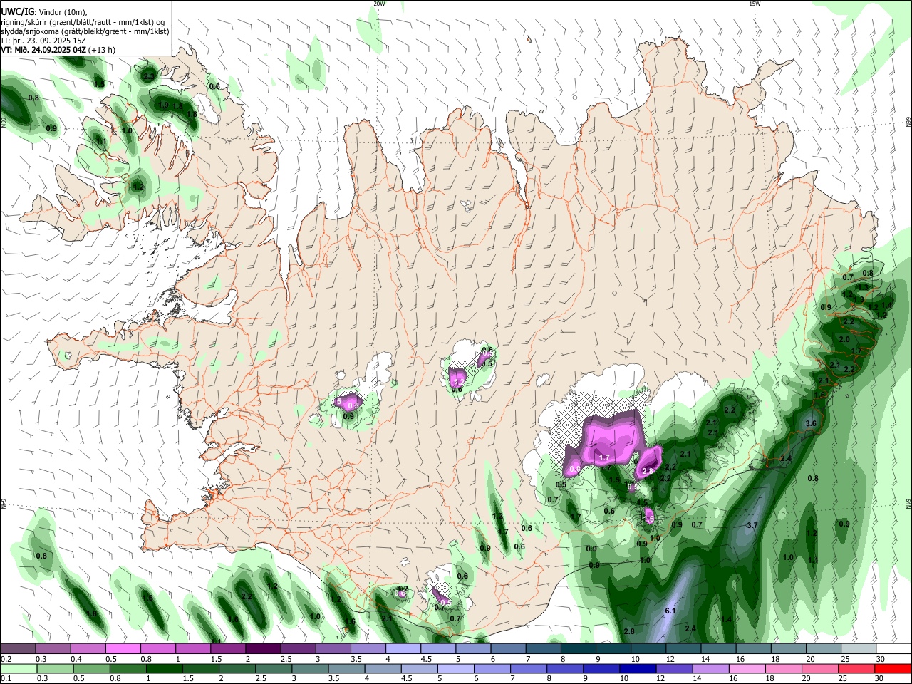This screenshot has height=684, width=912.
Task: Click the 30 label in the rain legend
Action: [881, 679]
